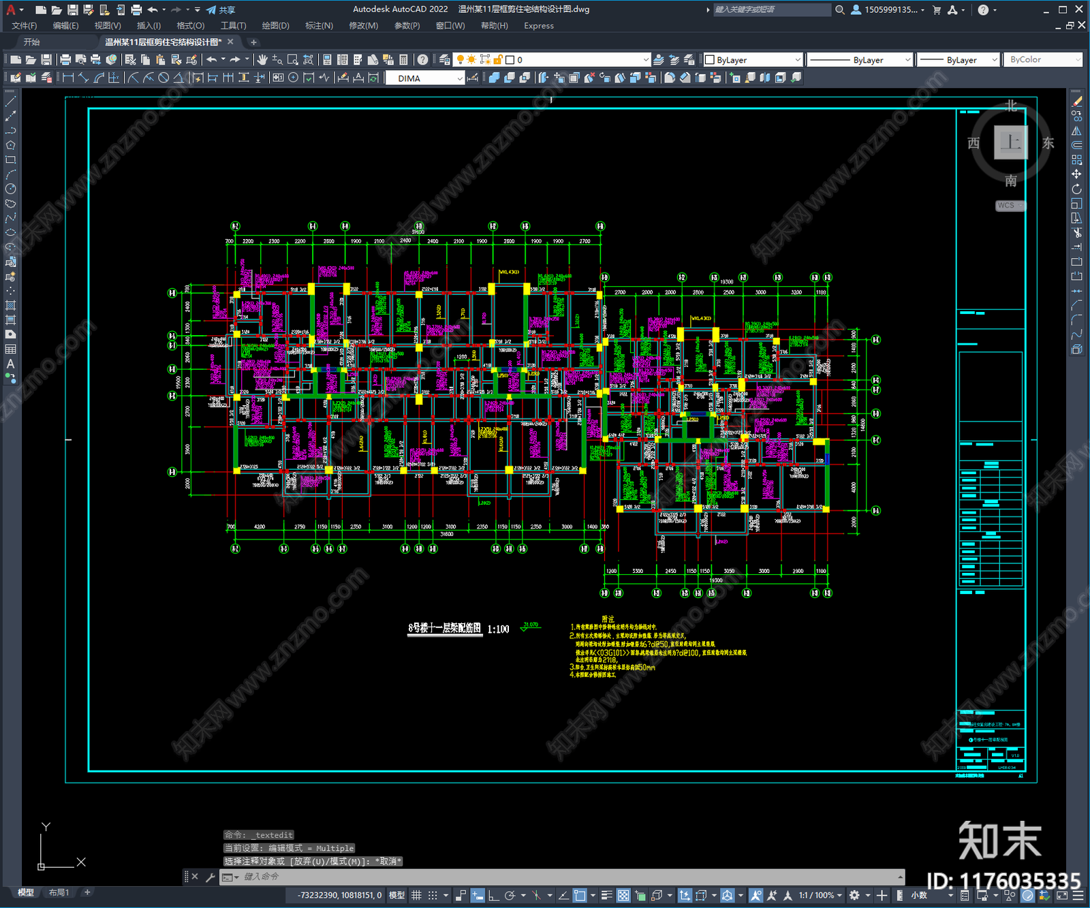Select the Line draw tool in left toolbar
The image size is (1090, 908).
click(x=10, y=101)
